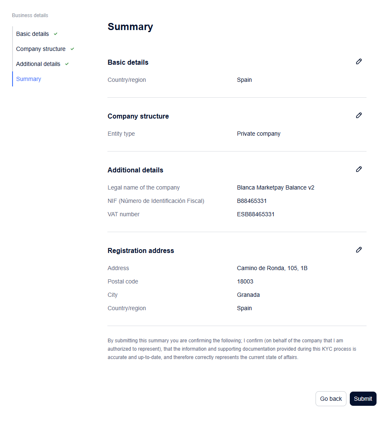Screen dimensions: 392x430
Task: Submit the business details summary
Action: click(363, 399)
